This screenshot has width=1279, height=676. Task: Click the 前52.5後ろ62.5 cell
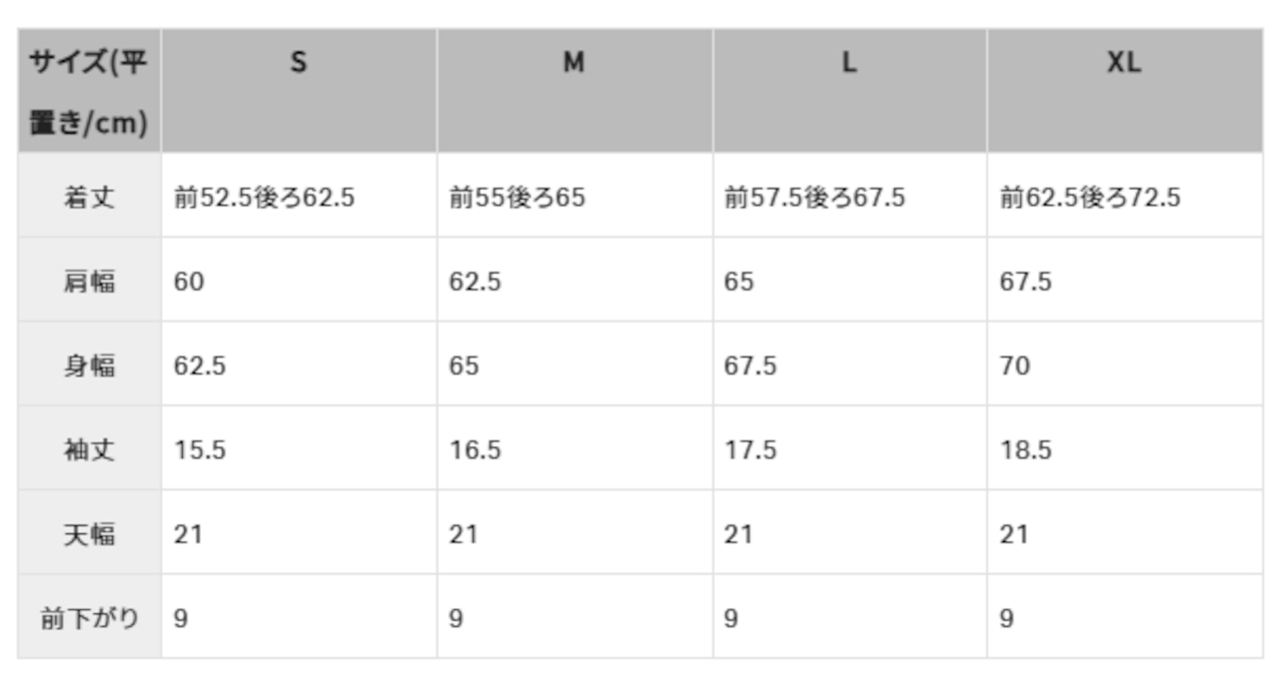(x=299, y=196)
